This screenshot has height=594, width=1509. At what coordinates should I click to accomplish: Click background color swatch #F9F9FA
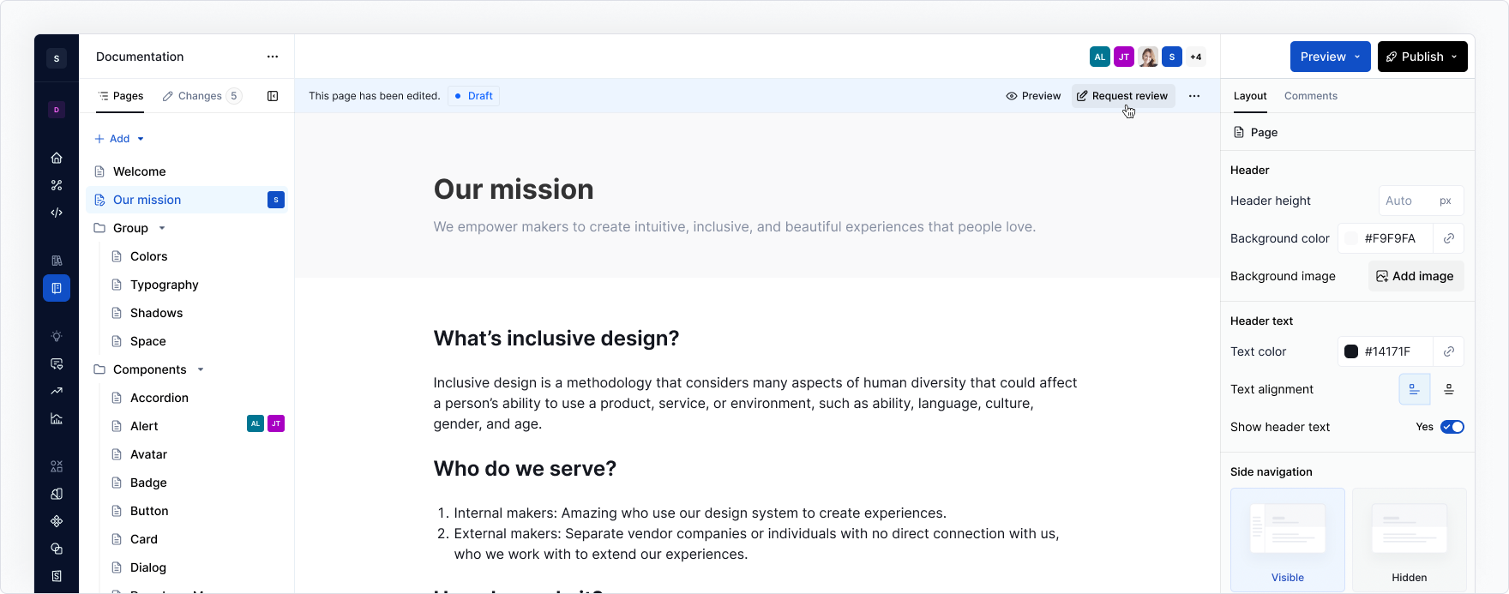(1351, 238)
